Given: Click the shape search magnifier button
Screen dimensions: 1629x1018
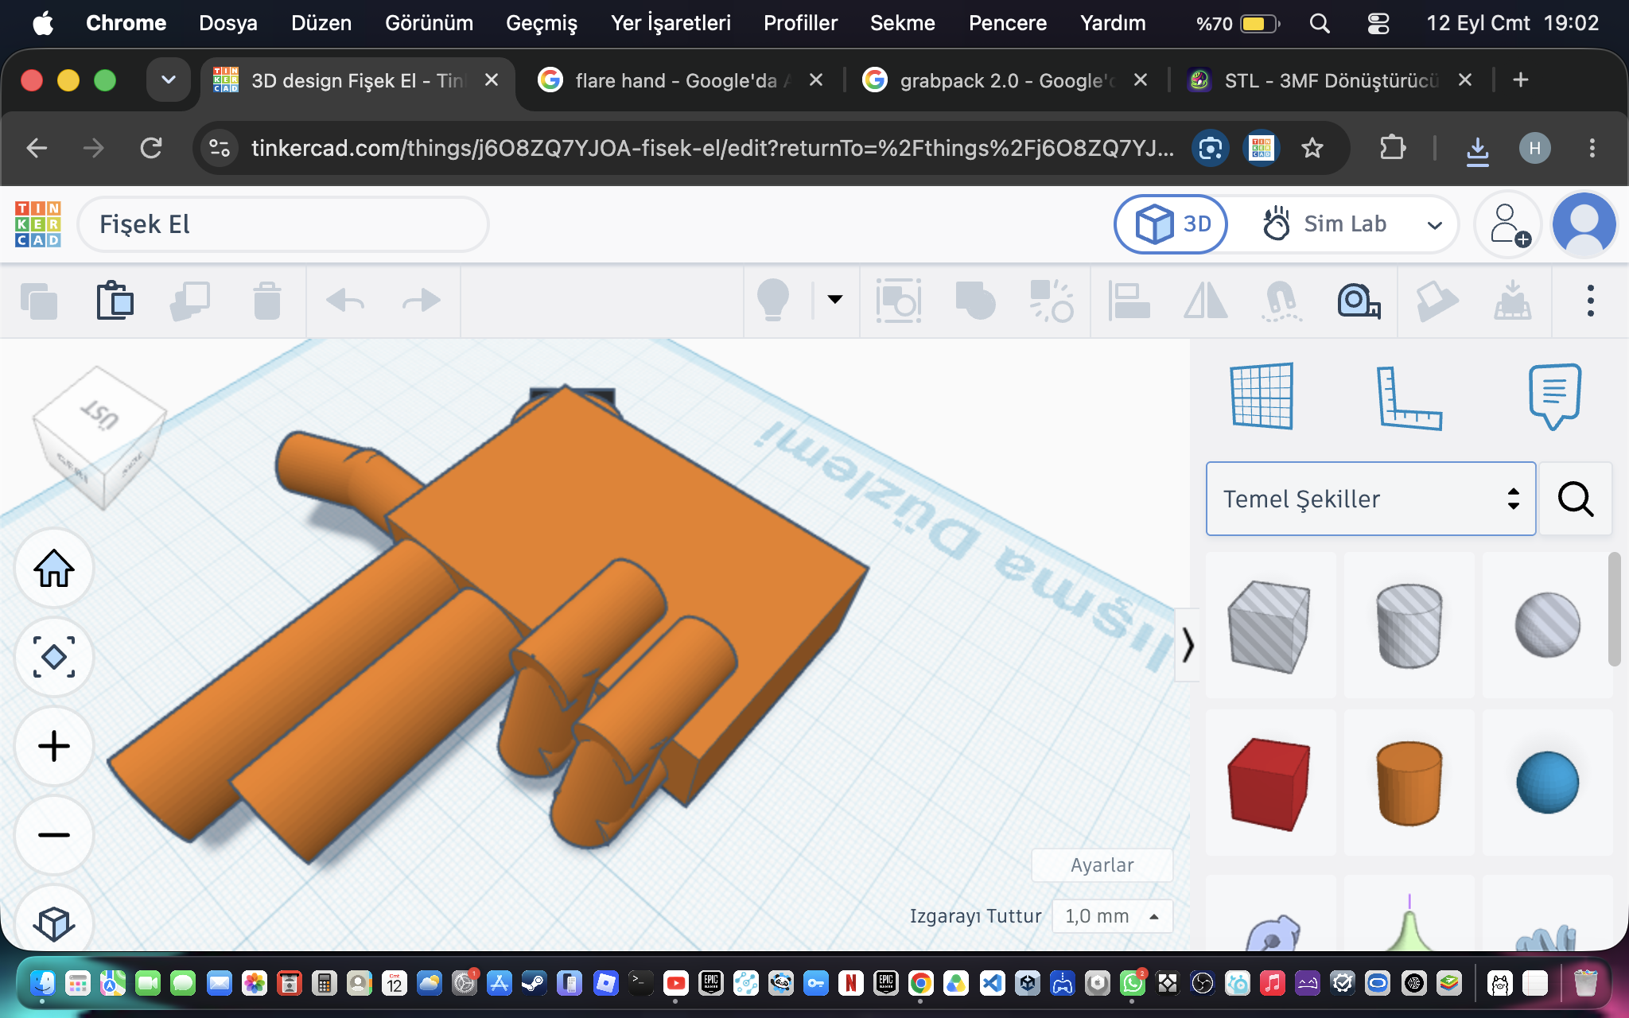Looking at the screenshot, I should tap(1575, 499).
